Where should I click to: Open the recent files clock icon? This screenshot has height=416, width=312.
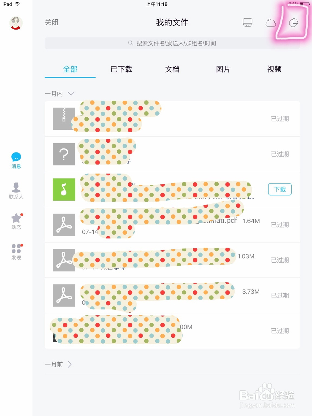click(293, 23)
